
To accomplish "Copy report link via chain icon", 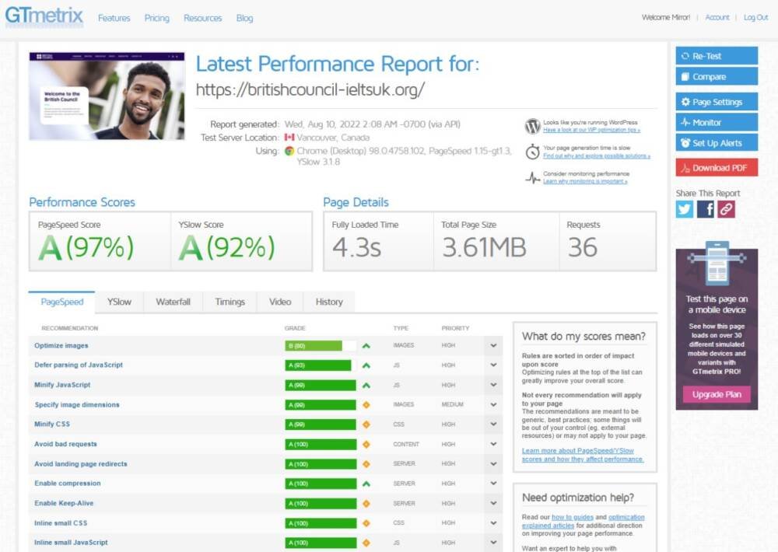I will click(x=726, y=209).
